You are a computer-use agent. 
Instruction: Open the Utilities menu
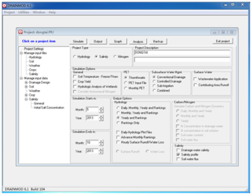[x=24, y=12]
